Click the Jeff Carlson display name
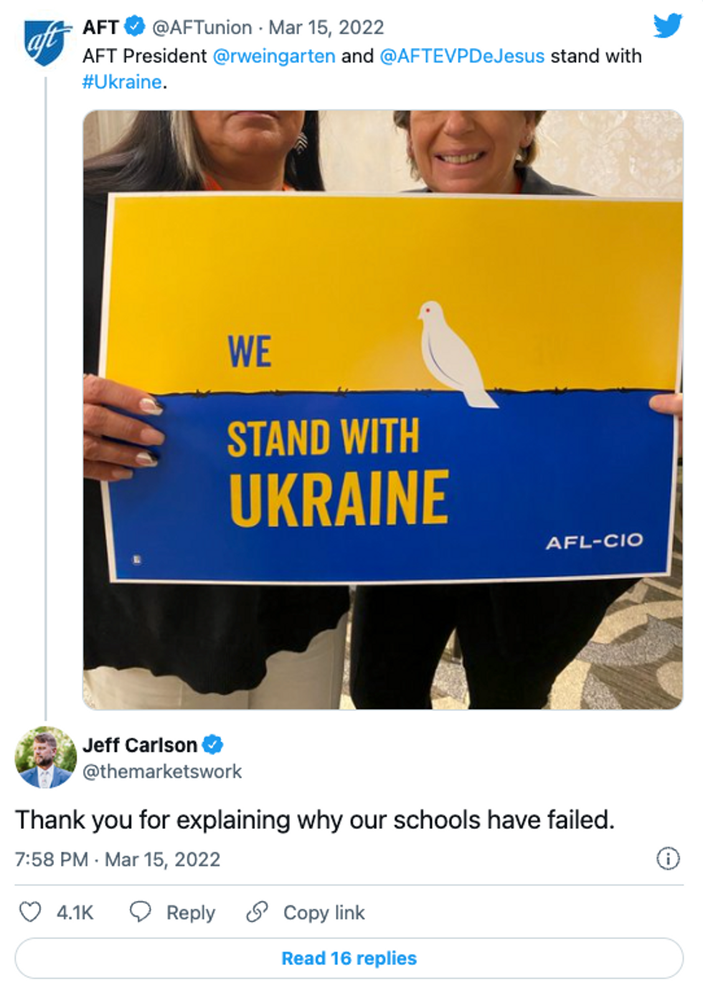 (140, 745)
